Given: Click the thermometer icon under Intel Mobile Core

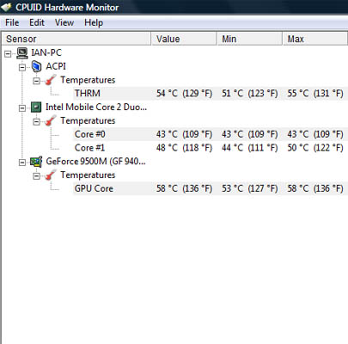Looking at the screenshot, I should [x=51, y=120].
